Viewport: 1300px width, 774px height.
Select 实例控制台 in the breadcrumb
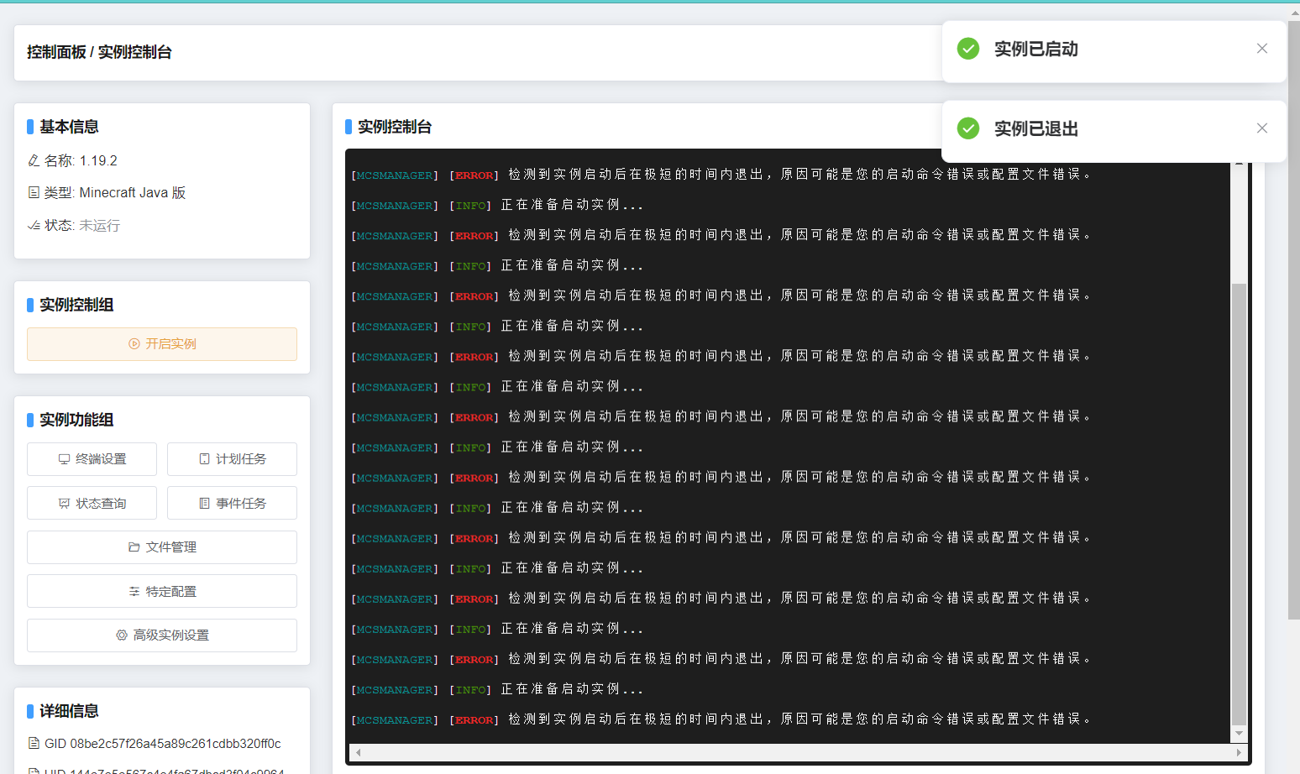coord(134,51)
